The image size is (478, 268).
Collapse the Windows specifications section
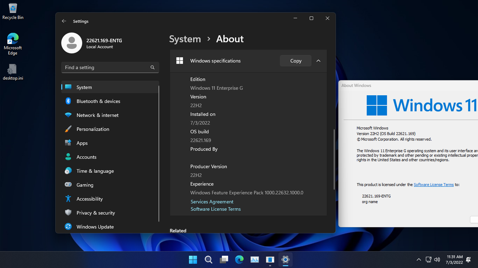pyautogui.click(x=319, y=61)
